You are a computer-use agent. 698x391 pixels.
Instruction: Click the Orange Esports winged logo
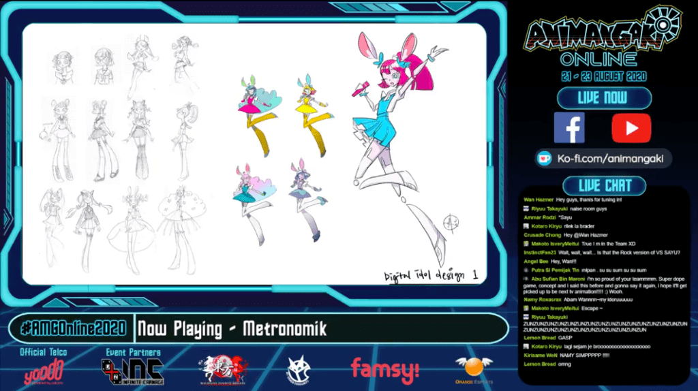point(474,370)
